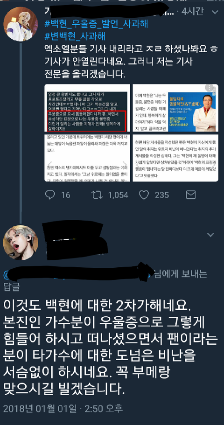
Task: Click the reply speech bubble icon
Action: click(50, 195)
